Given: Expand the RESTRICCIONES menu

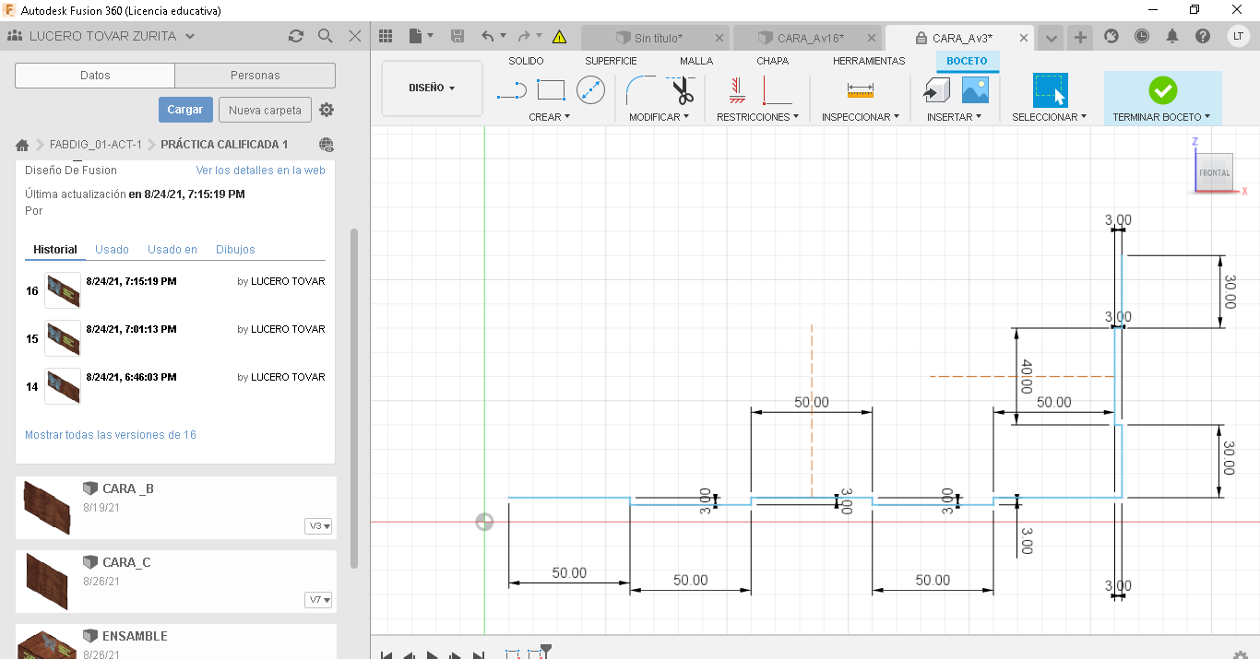Looking at the screenshot, I should pos(758,117).
